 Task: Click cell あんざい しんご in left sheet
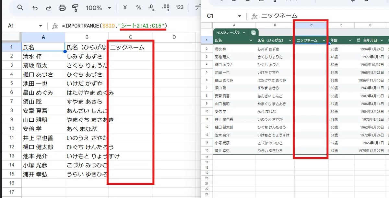coord(87,111)
